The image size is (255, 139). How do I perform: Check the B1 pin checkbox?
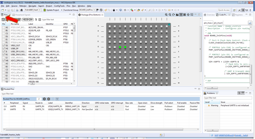[4, 30]
